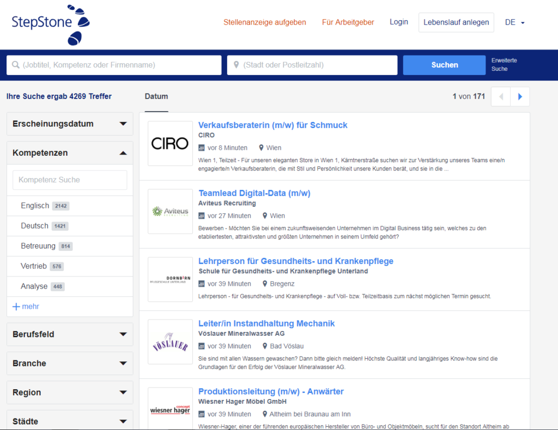Click the Lebenslauf anlegen button
The image size is (558, 430).
pyautogui.click(x=456, y=22)
